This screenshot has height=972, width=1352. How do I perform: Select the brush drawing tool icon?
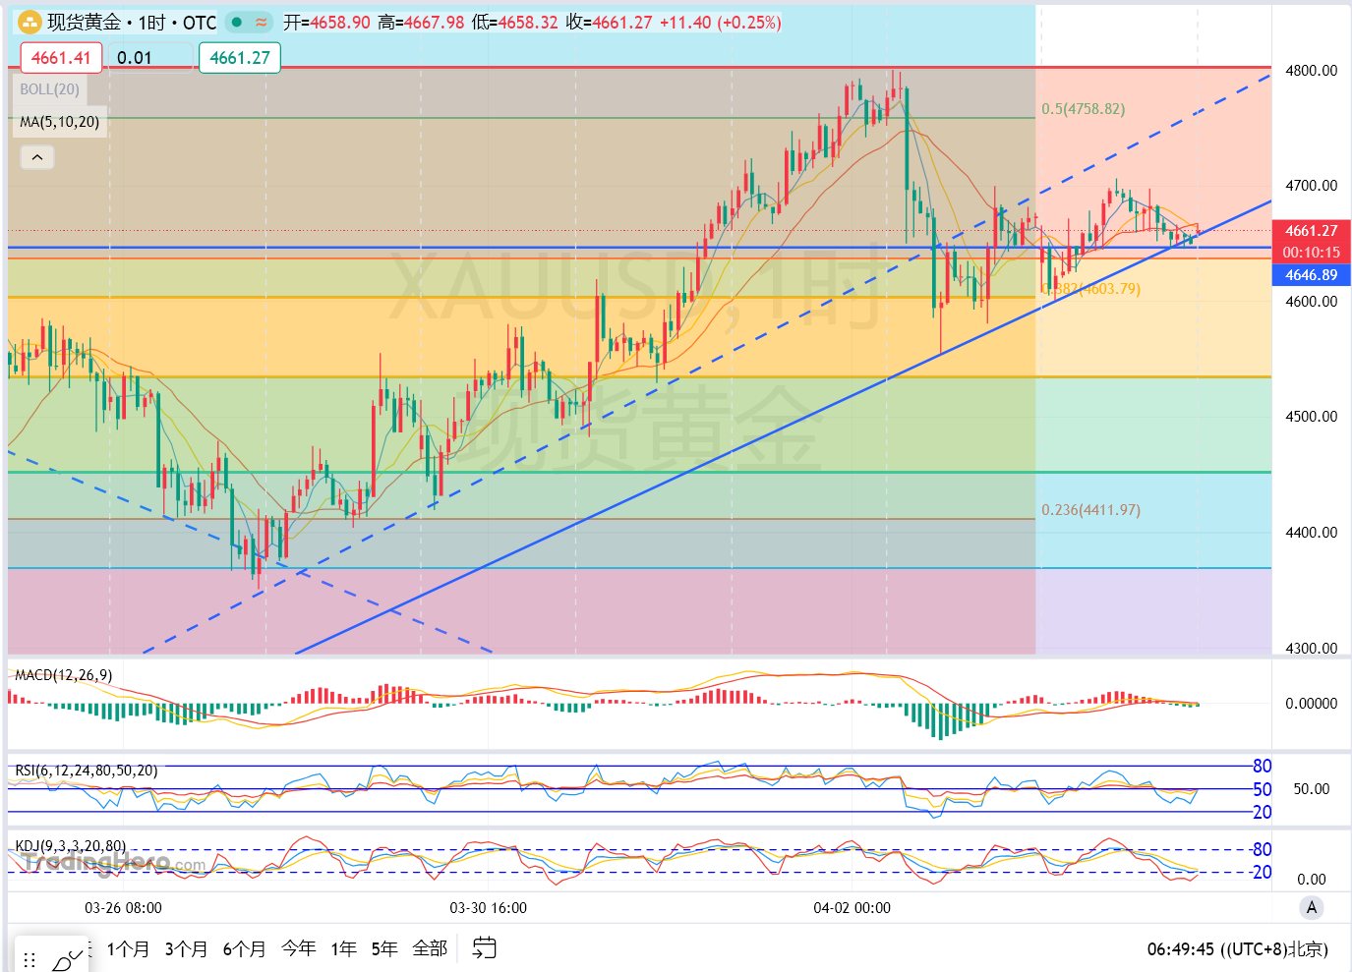click(68, 958)
